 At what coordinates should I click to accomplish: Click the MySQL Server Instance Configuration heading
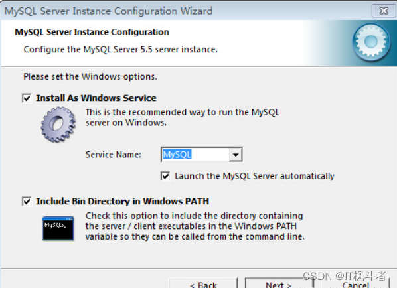pos(92,32)
